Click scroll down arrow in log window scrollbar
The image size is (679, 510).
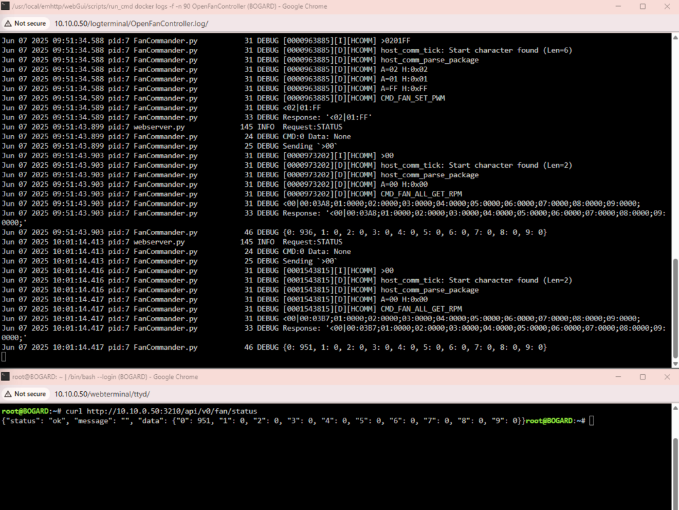675,364
